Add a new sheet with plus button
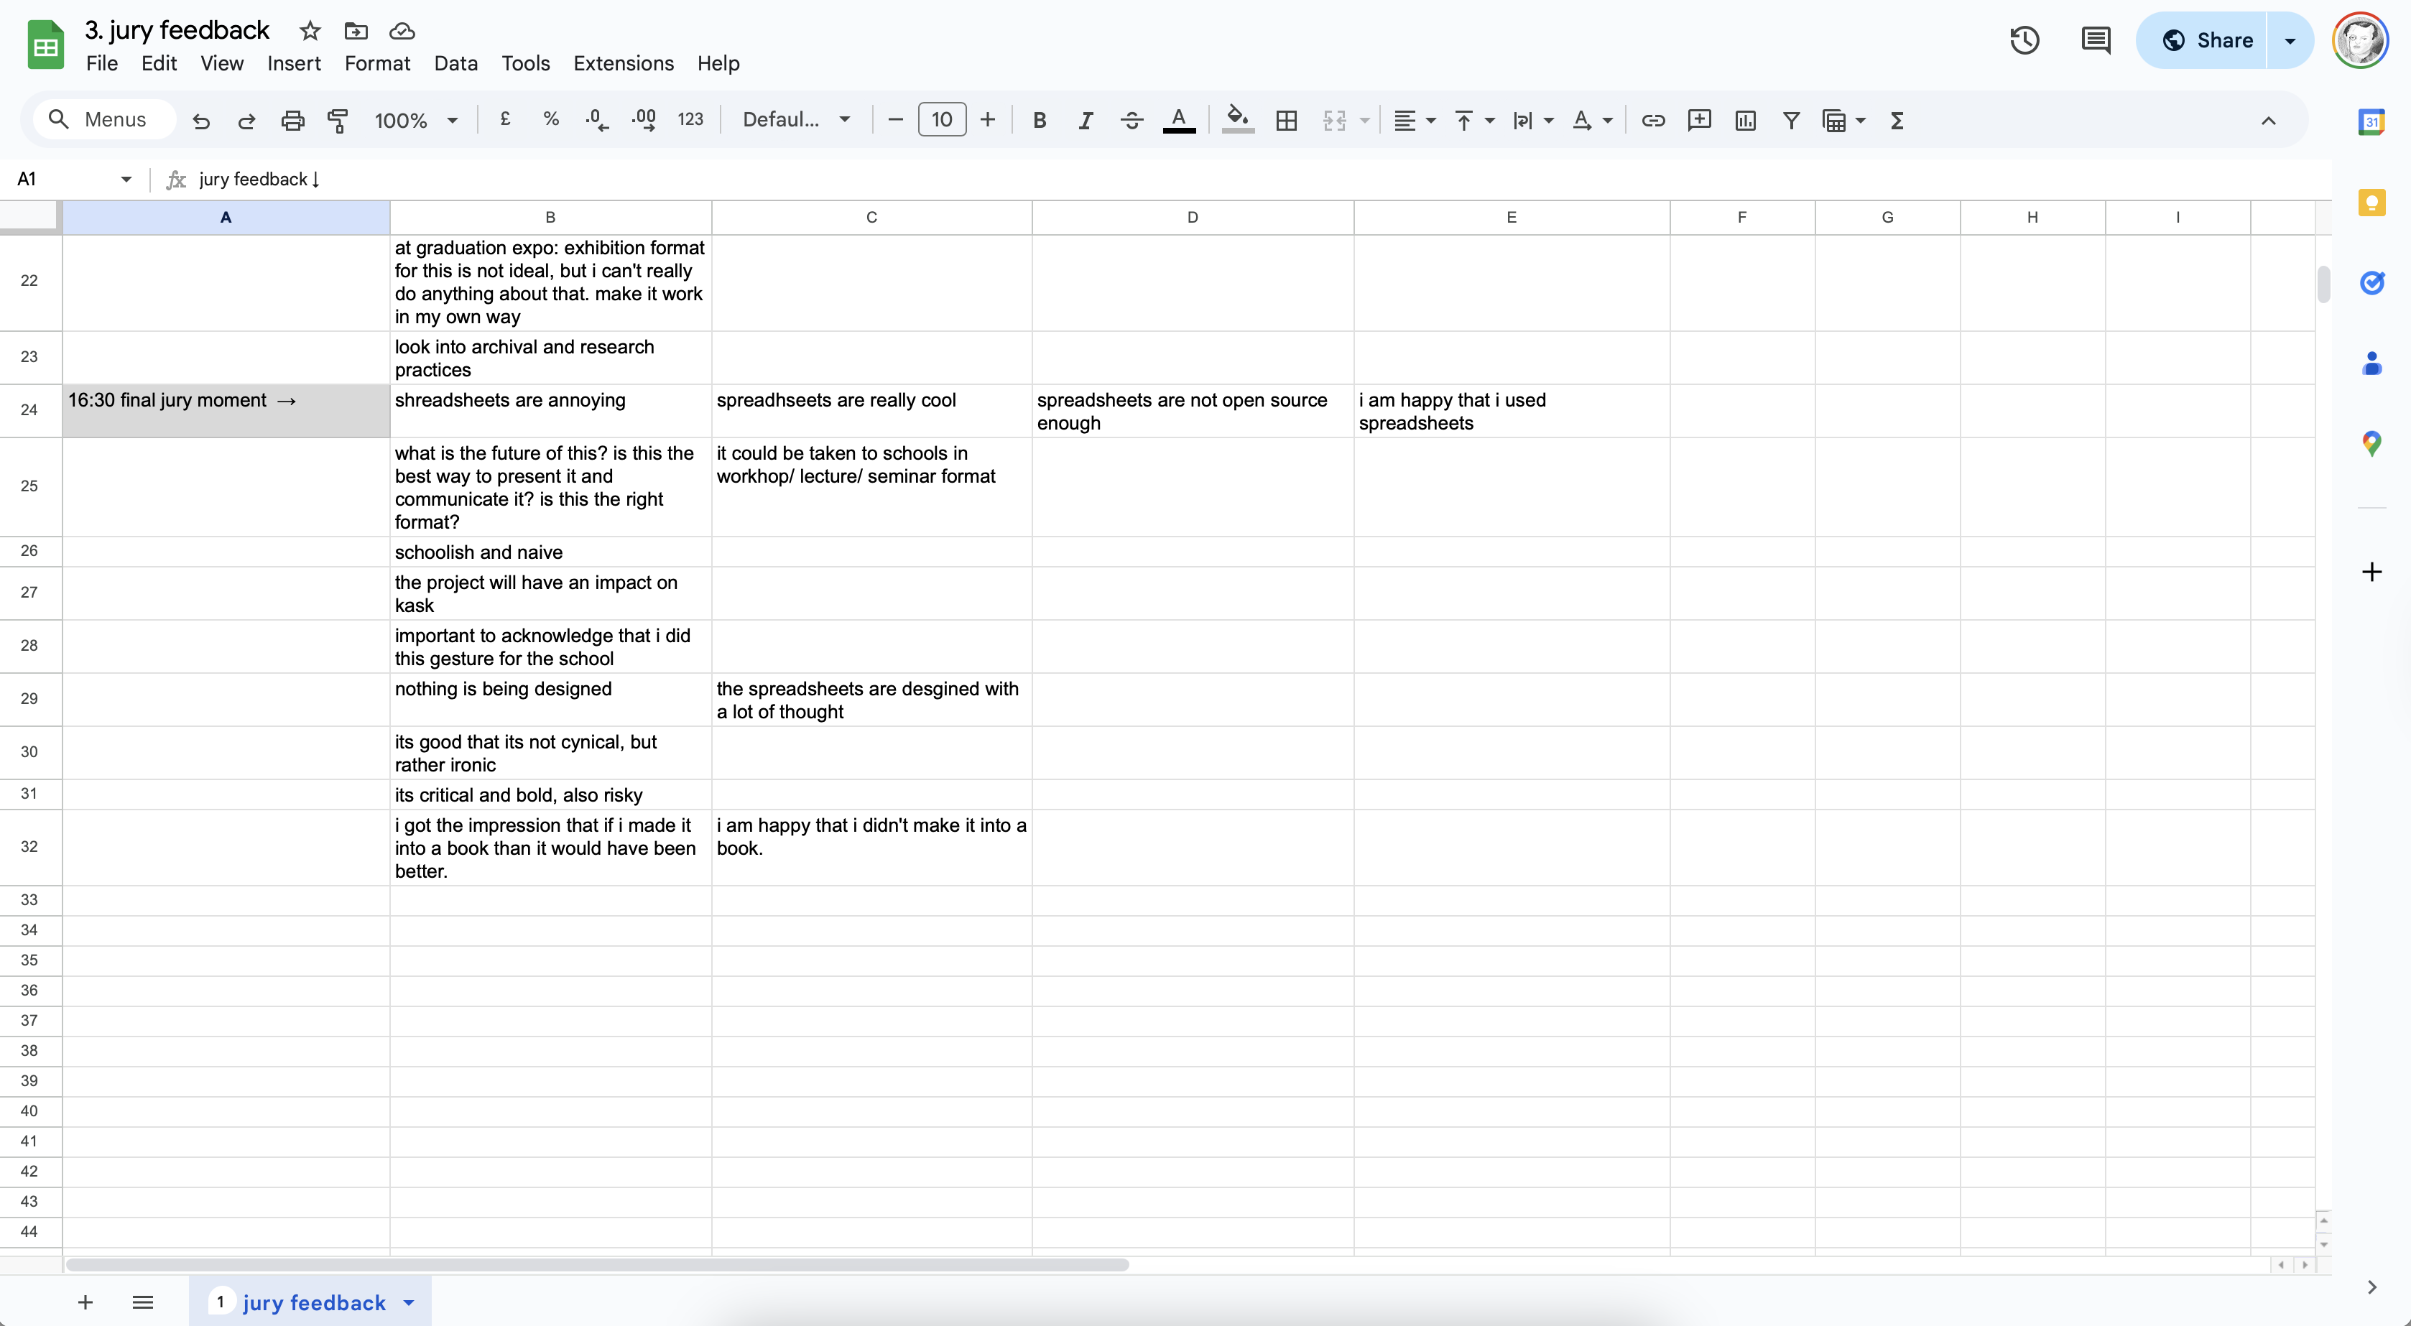This screenshot has width=2411, height=1326. [85, 1302]
